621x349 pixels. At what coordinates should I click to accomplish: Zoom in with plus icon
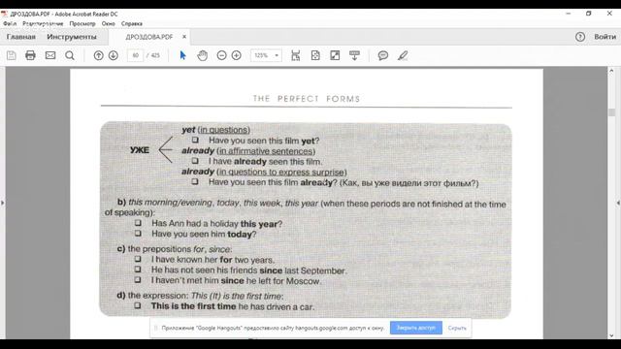pos(237,55)
